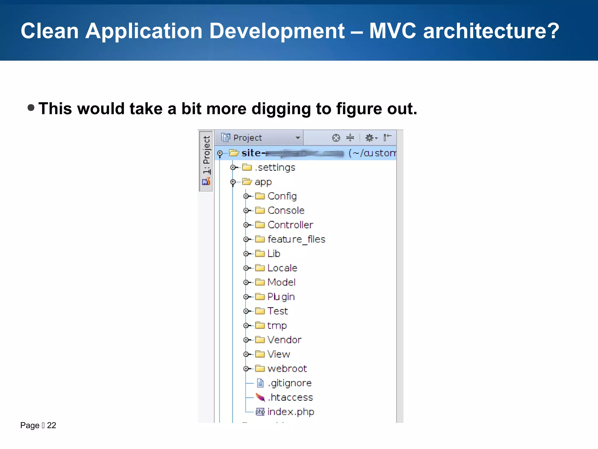Open the Project view dropdown
Viewport: 598px width, 449px height.
298,138
